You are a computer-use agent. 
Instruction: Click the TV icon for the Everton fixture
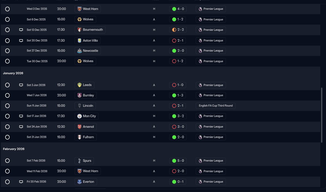pyautogui.click(x=21, y=182)
